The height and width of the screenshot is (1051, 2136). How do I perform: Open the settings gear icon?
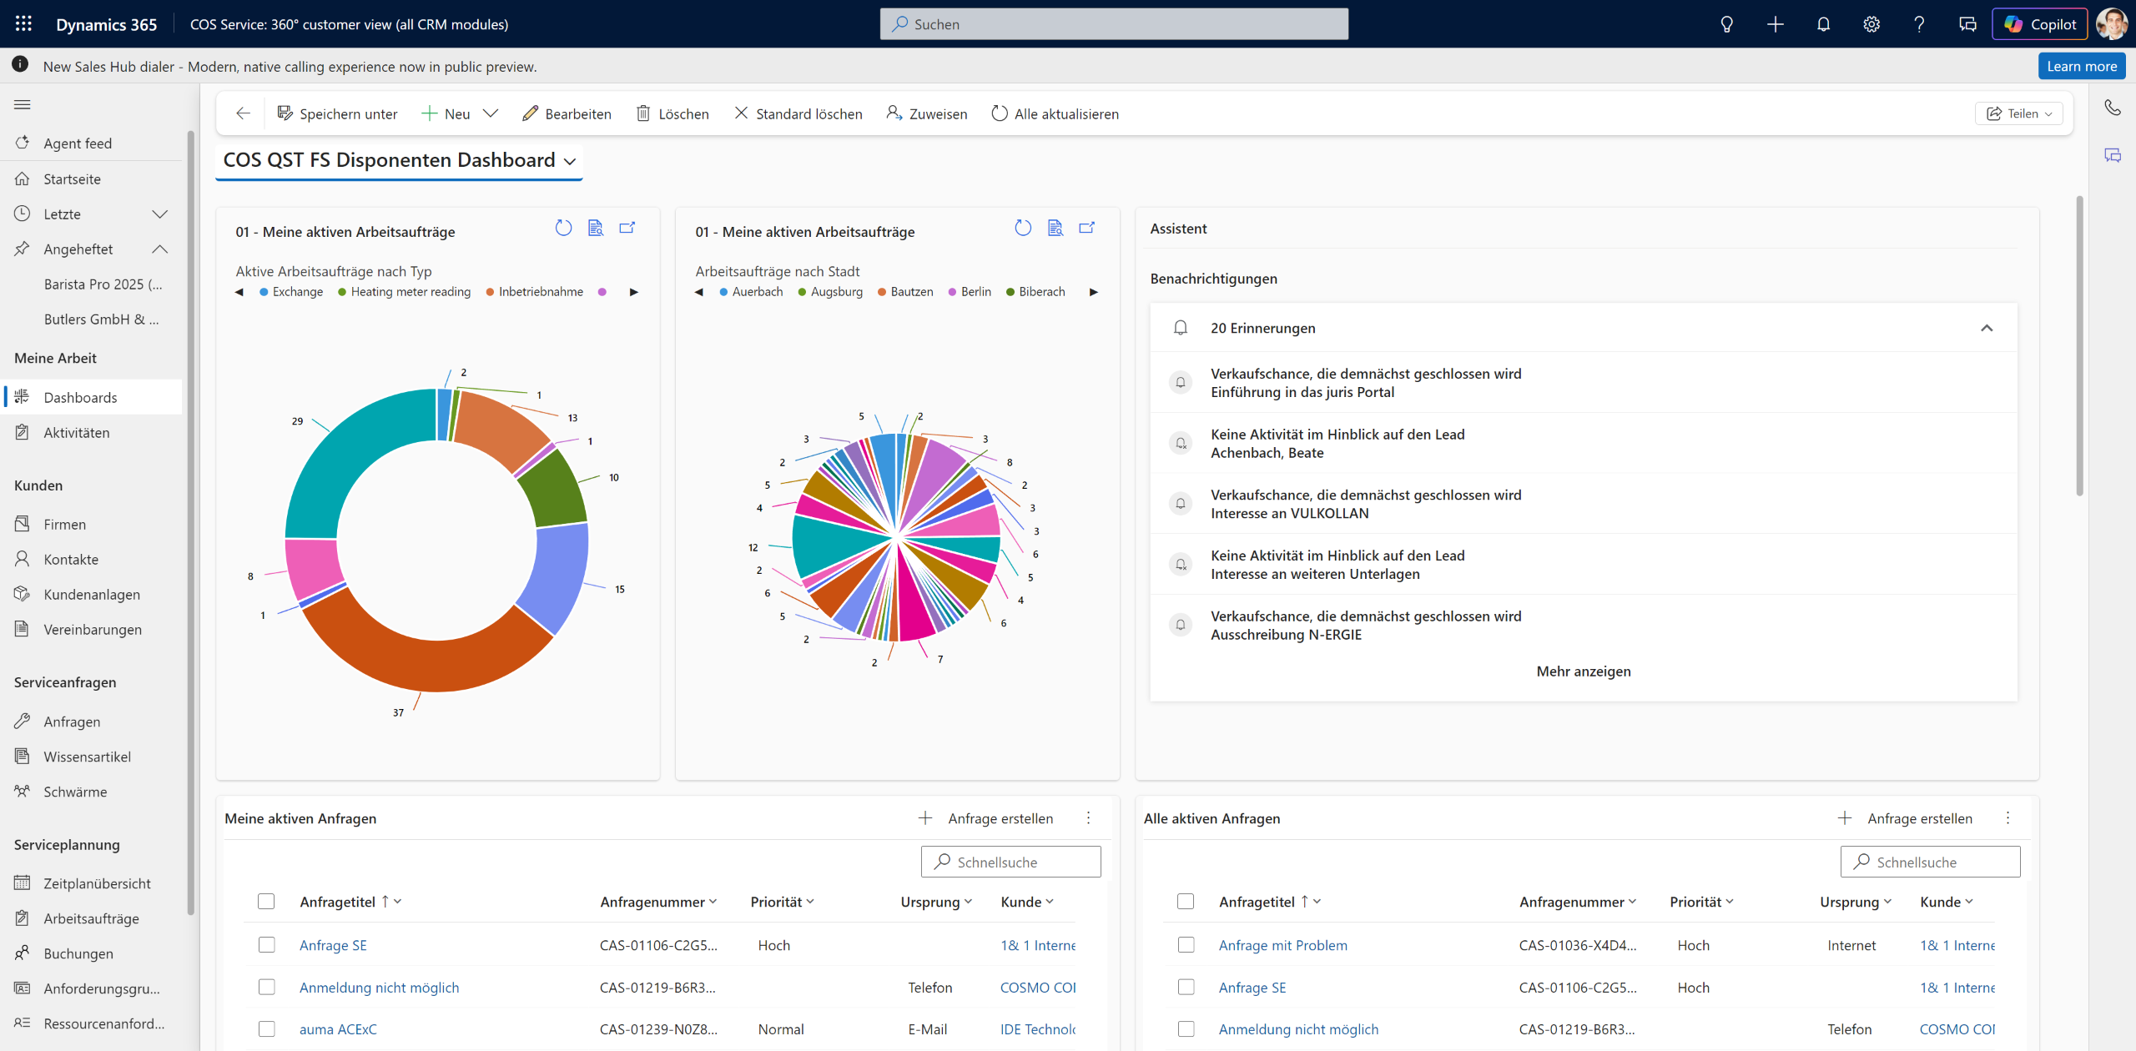pos(1872,24)
